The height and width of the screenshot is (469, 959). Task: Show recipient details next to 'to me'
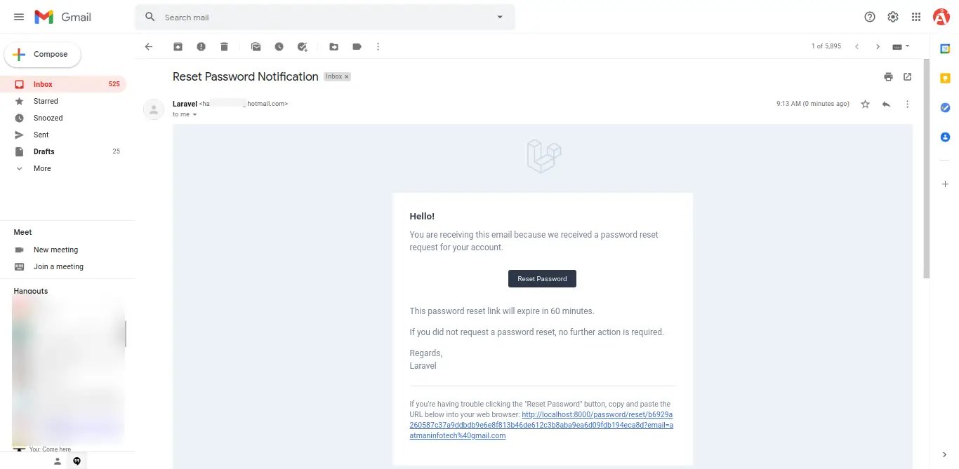[x=195, y=114]
